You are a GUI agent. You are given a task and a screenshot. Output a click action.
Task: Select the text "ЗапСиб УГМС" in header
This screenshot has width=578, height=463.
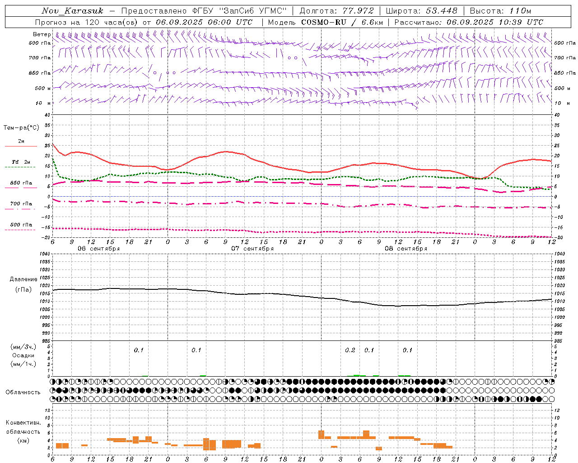[253, 11]
